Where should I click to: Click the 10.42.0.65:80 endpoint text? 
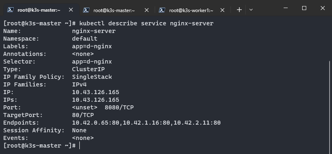click(x=95, y=123)
